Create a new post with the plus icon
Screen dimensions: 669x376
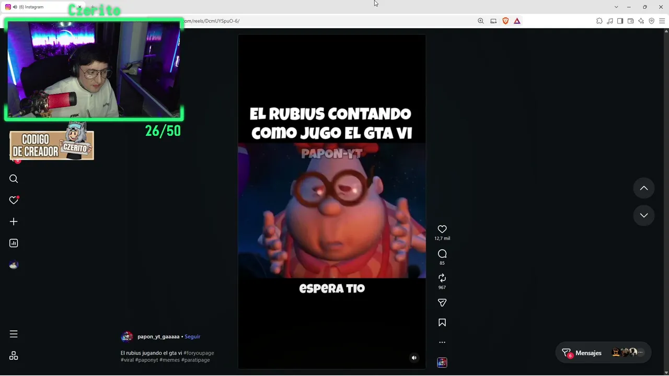pyautogui.click(x=14, y=221)
